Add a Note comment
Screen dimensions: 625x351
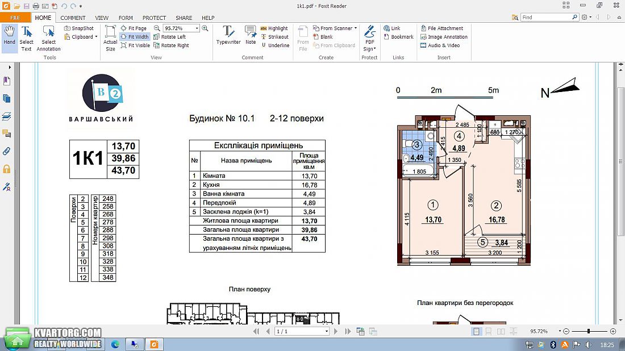[x=251, y=36]
